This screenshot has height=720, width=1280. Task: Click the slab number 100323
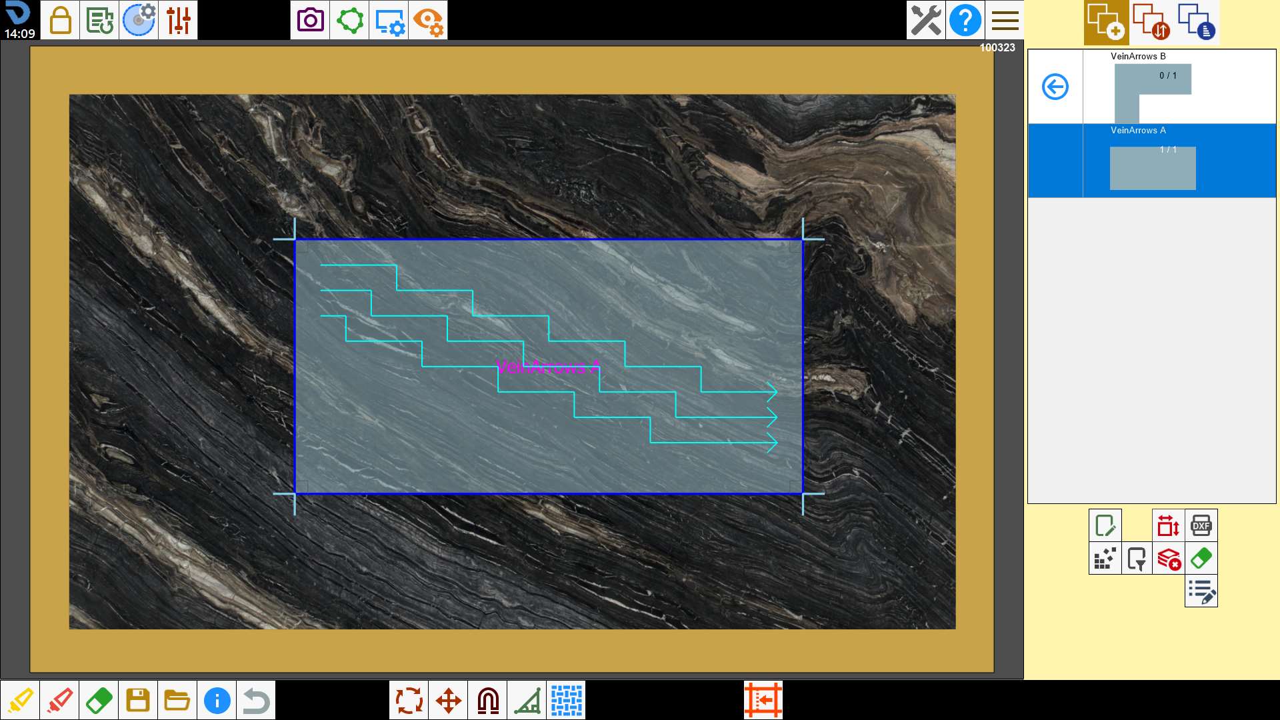click(x=997, y=47)
